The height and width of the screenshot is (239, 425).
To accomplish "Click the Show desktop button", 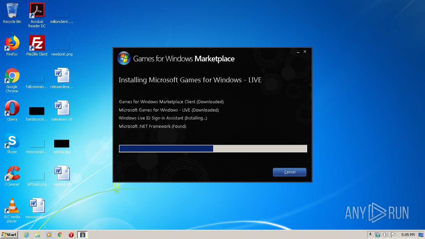I will (x=422, y=235).
